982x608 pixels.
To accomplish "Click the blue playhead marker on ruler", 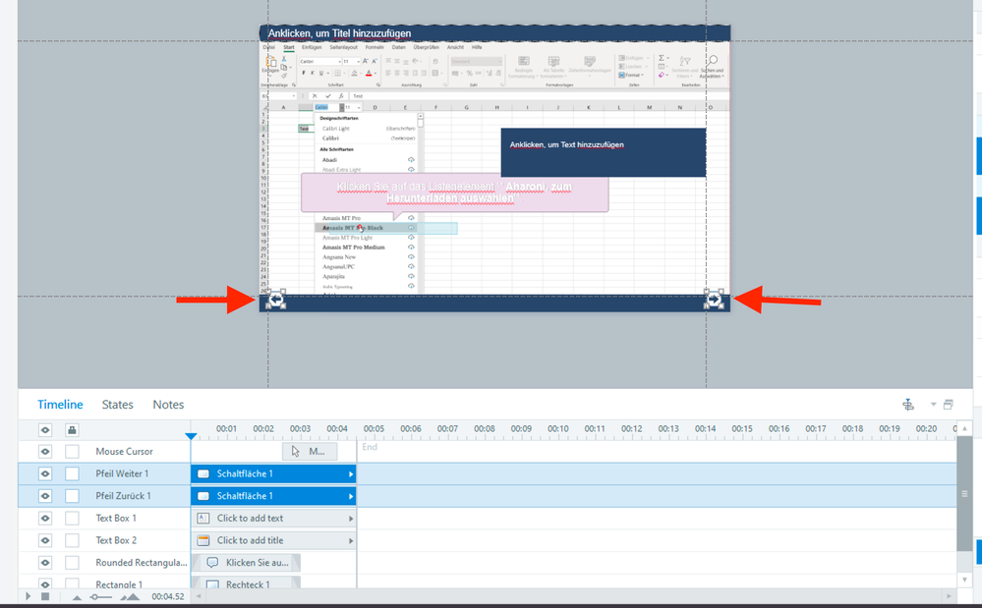I will pyautogui.click(x=191, y=436).
